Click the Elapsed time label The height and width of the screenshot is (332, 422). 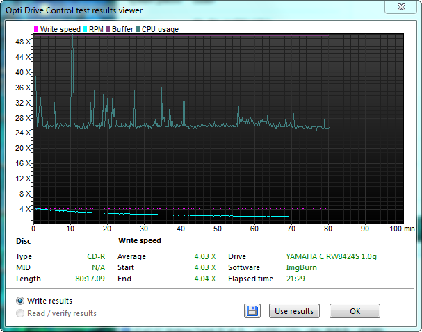click(250, 279)
